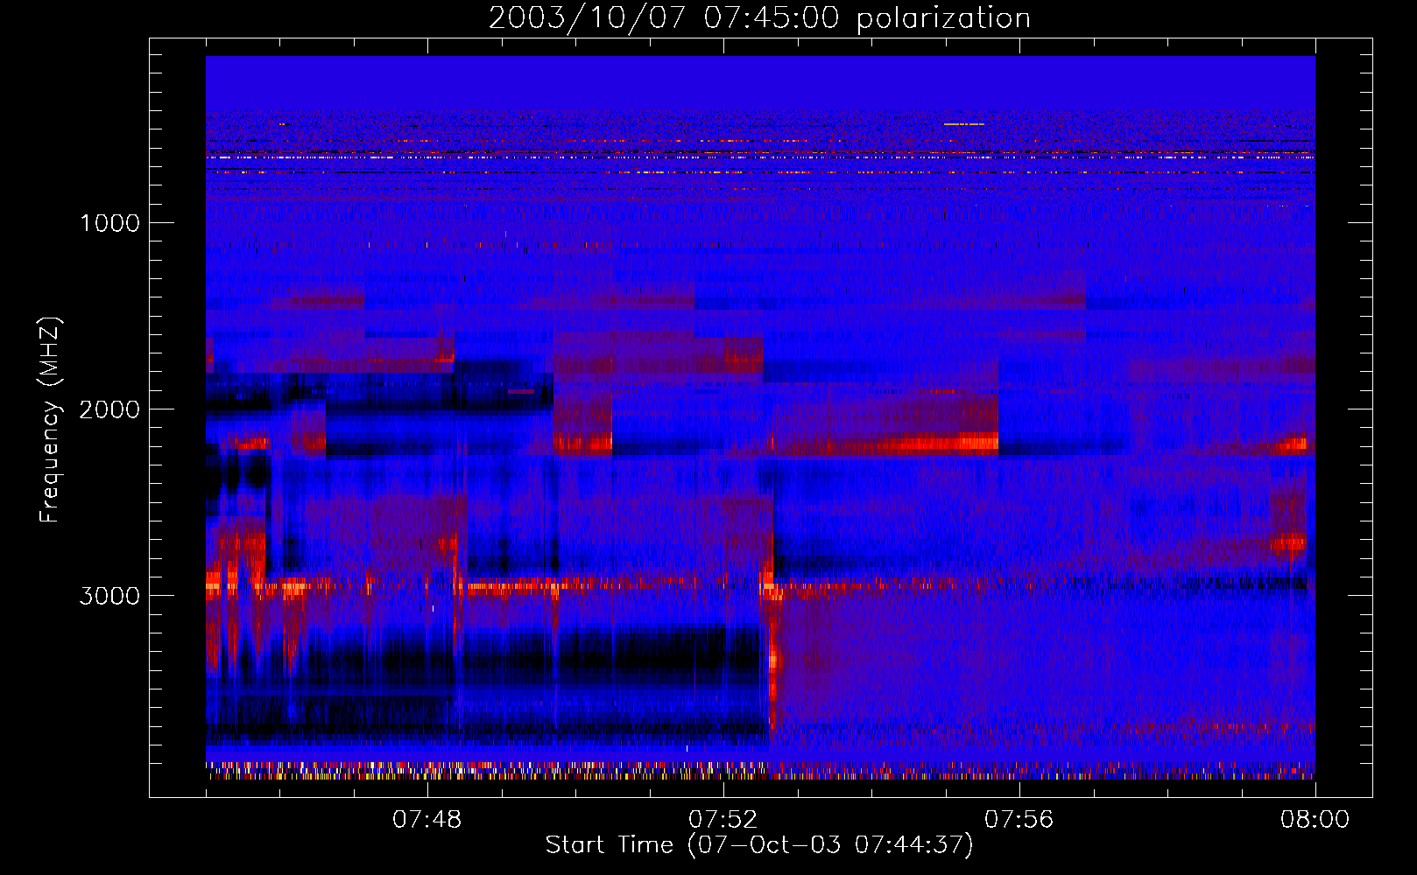This screenshot has height=875, width=1417.
Task: Click the 'Frequency (MHZ)' axis label
Action: [x=51, y=420]
